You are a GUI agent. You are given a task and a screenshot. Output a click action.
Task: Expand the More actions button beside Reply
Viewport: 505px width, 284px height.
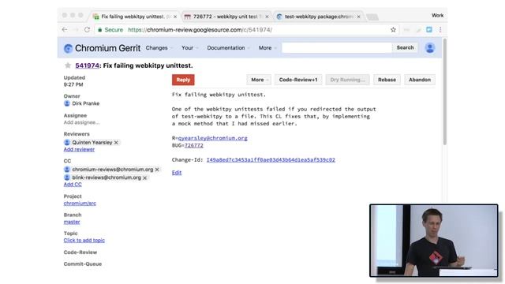pyautogui.click(x=259, y=80)
